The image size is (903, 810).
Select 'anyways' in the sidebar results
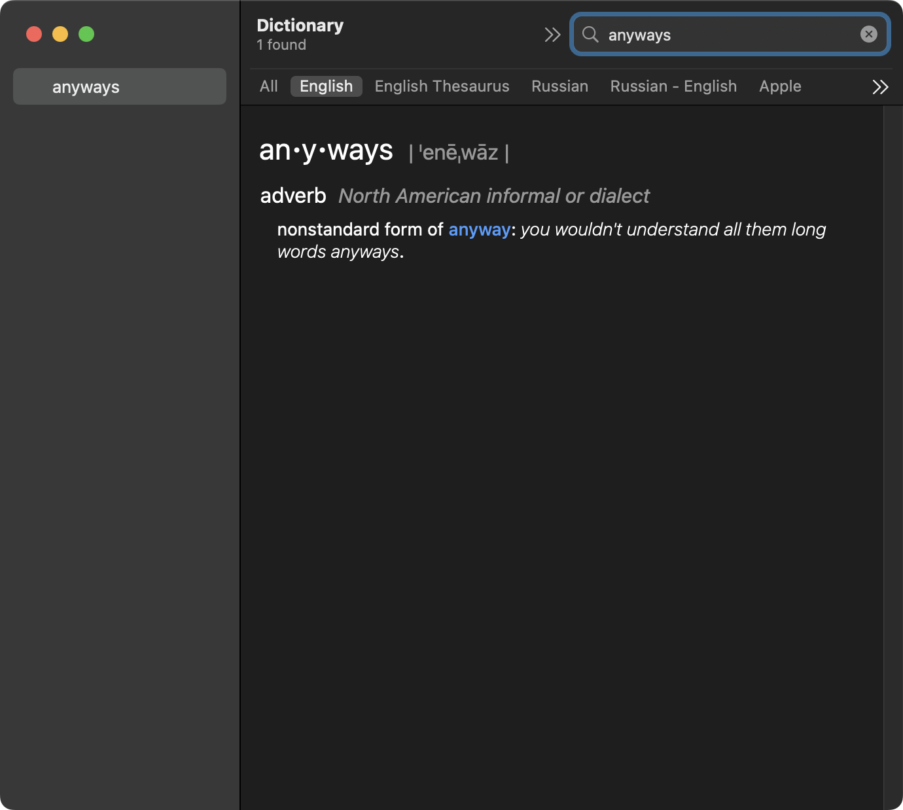(x=120, y=87)
